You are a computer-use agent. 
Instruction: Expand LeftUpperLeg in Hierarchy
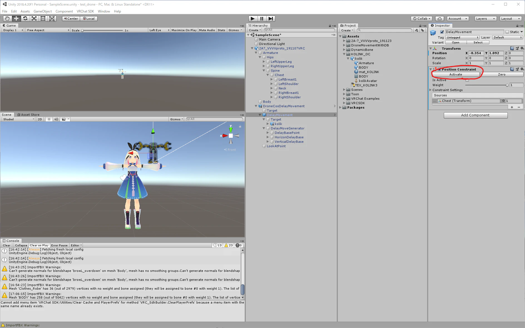point(264,62)
